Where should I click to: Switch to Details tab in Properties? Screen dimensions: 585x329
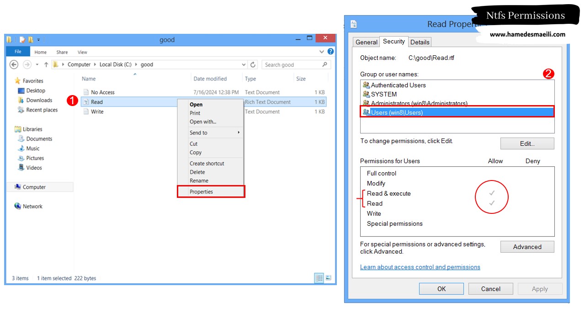pos(420,42)
